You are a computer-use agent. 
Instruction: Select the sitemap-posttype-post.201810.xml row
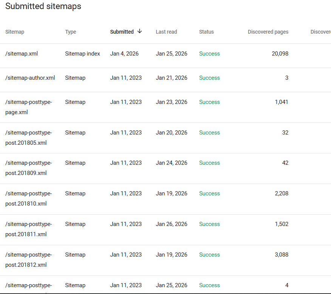28,198
